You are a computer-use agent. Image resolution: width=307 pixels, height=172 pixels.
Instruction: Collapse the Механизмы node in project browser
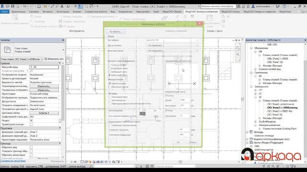coord(251,48)
